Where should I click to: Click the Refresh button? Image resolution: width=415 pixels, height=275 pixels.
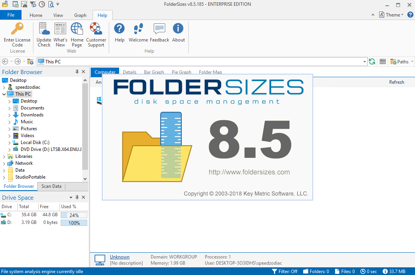[x=397, y=82]
